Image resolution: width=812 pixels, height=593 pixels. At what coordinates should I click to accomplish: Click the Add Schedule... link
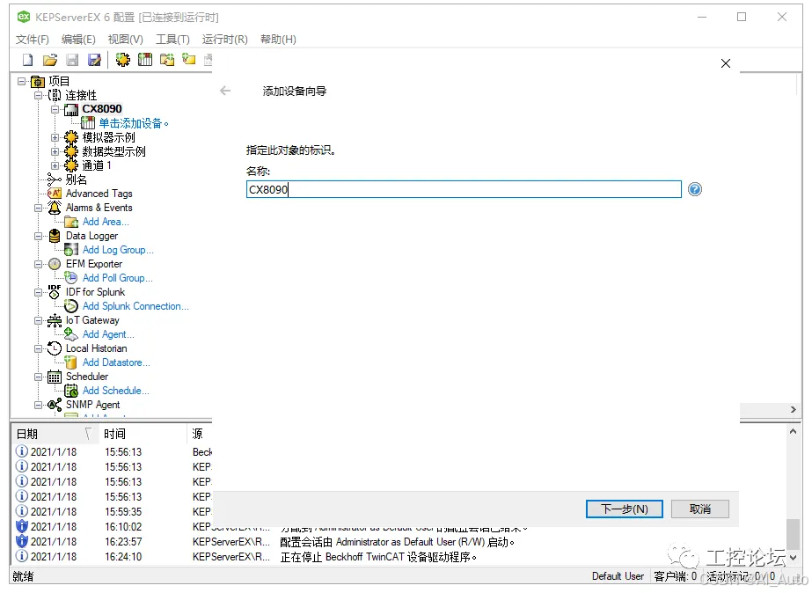(116, 391)
